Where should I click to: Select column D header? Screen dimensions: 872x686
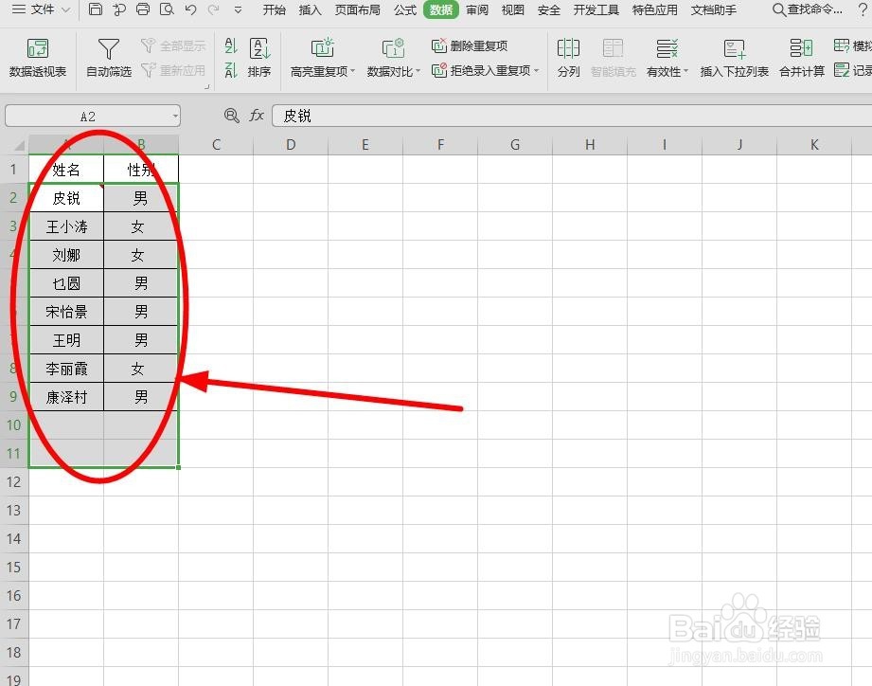pos(291,145)
